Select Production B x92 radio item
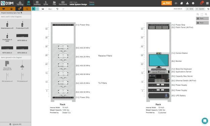210x126 pixels. tap(22, 25)
